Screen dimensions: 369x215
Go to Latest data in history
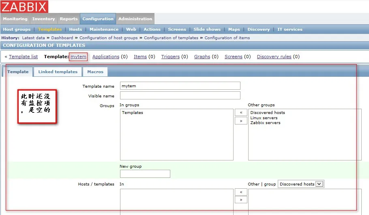click(x=33, y=38)
